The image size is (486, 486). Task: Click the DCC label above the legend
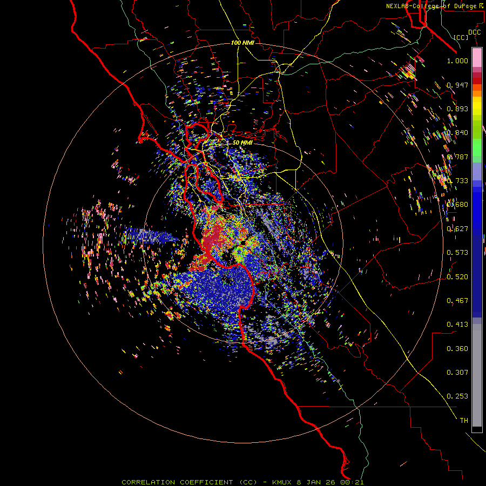(x=475, y=32)
